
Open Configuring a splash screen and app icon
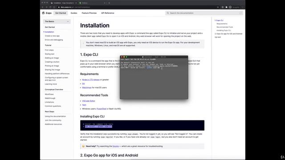tap(57, 79)
